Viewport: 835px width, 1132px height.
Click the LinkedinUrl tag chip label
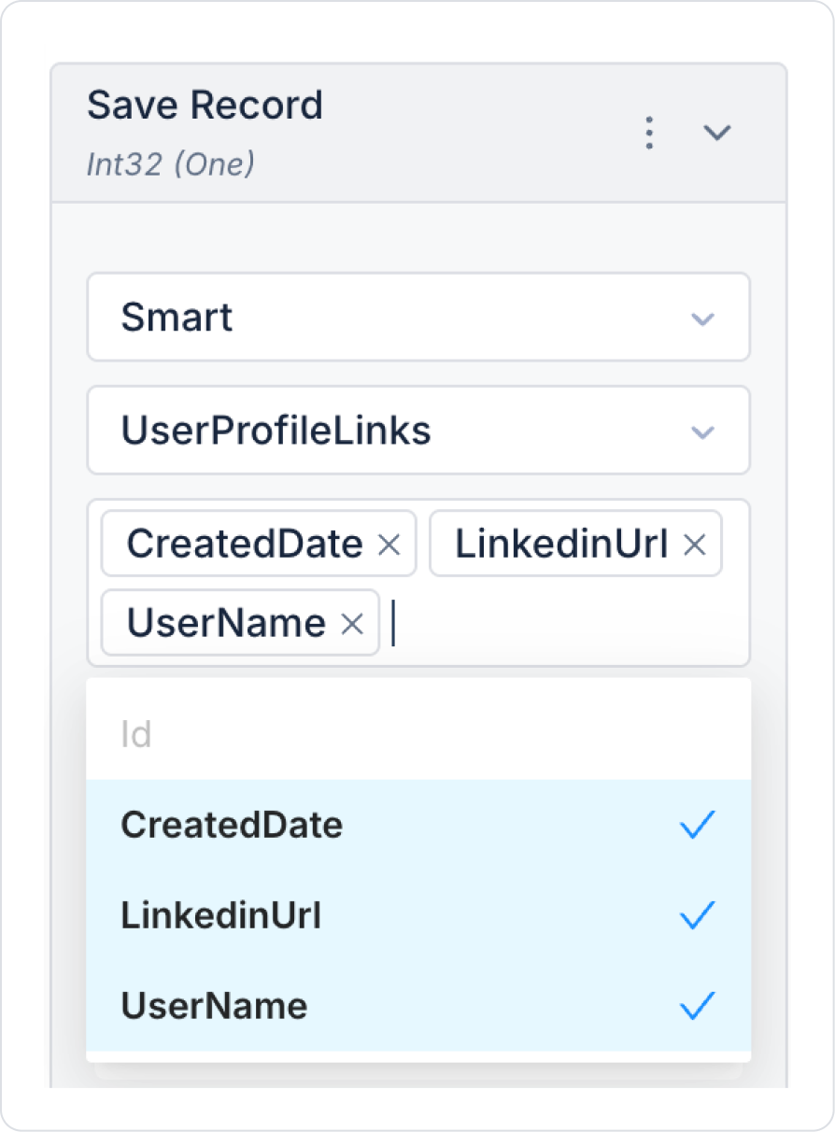pos(561,545)
